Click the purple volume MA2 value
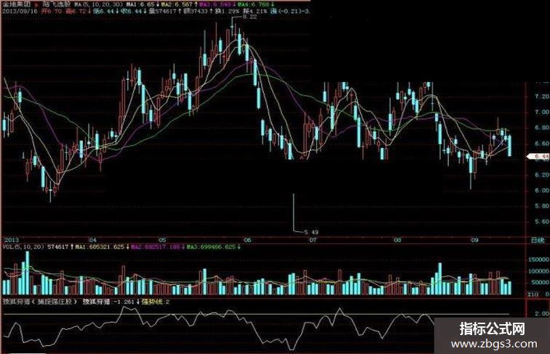The image size is (550, 354). point(157,246)
